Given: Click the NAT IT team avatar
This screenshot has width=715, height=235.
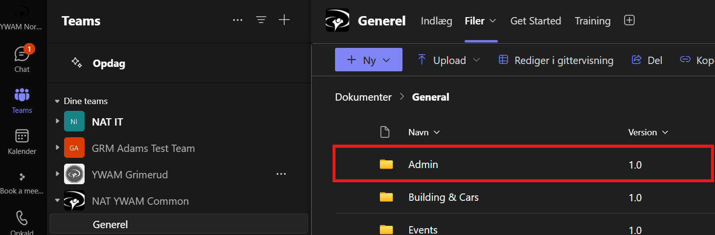Looking at the screenshot, I should click(x=74, y=122).
